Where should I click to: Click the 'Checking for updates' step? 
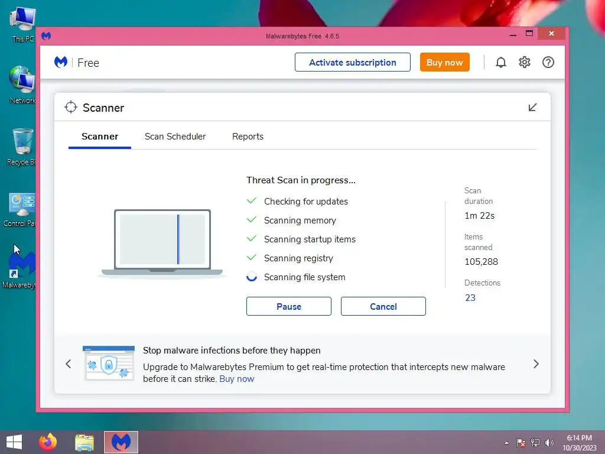[x=305, y=201]
